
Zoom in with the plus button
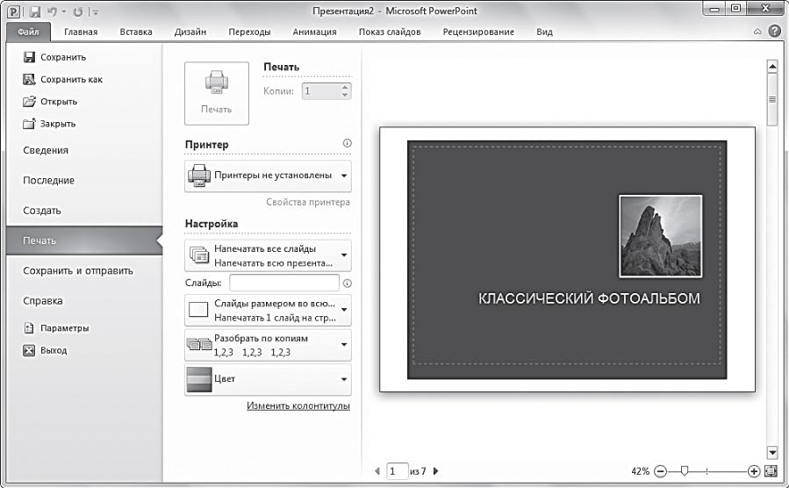753,471
